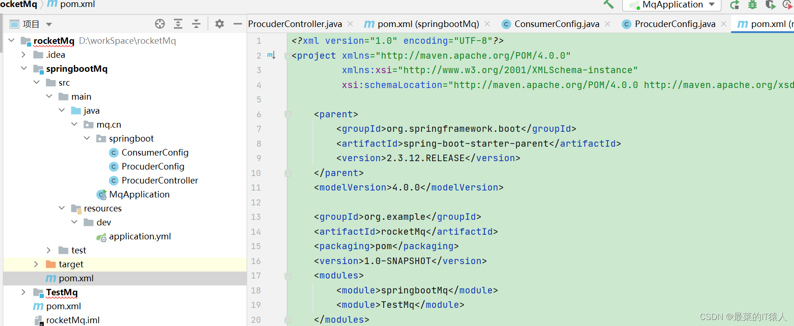Click the spring-boot-starter-parent artifactId text
794x326 pixels.
[476, 143]
